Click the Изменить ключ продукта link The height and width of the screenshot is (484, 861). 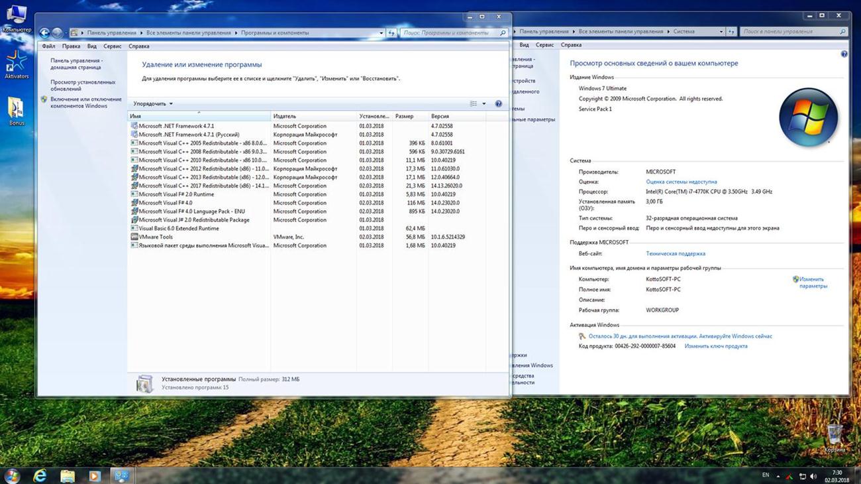tap(715, 346)
